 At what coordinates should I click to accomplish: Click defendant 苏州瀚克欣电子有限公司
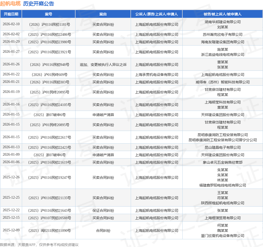click(x=223, y=35)
